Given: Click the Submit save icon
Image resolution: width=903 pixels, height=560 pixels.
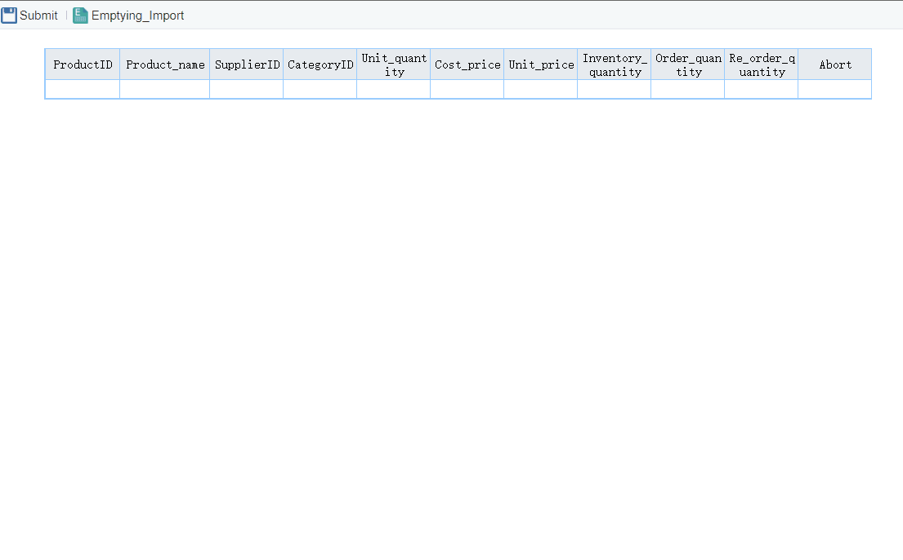Looking at the screenshot, I should pos(10,14).
